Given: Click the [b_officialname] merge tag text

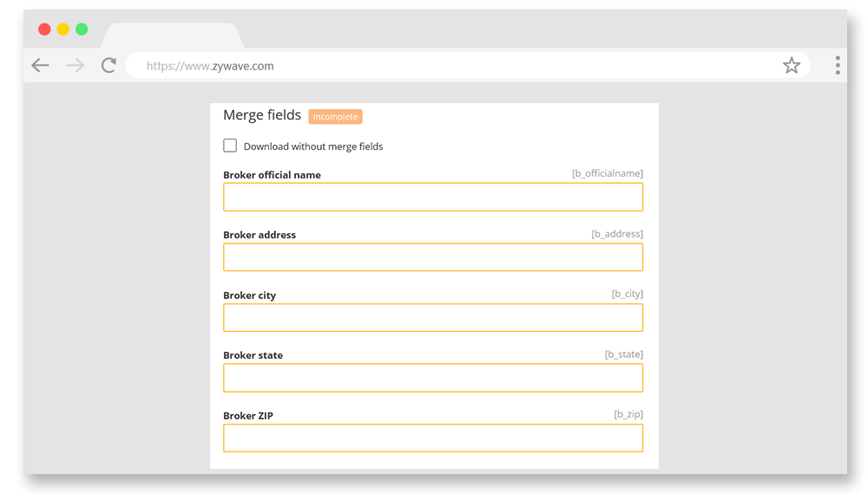Looking at the screenshot, I should [608, 173].
